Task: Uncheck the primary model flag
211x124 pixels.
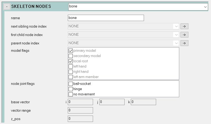Action: [x=71, y=51]
